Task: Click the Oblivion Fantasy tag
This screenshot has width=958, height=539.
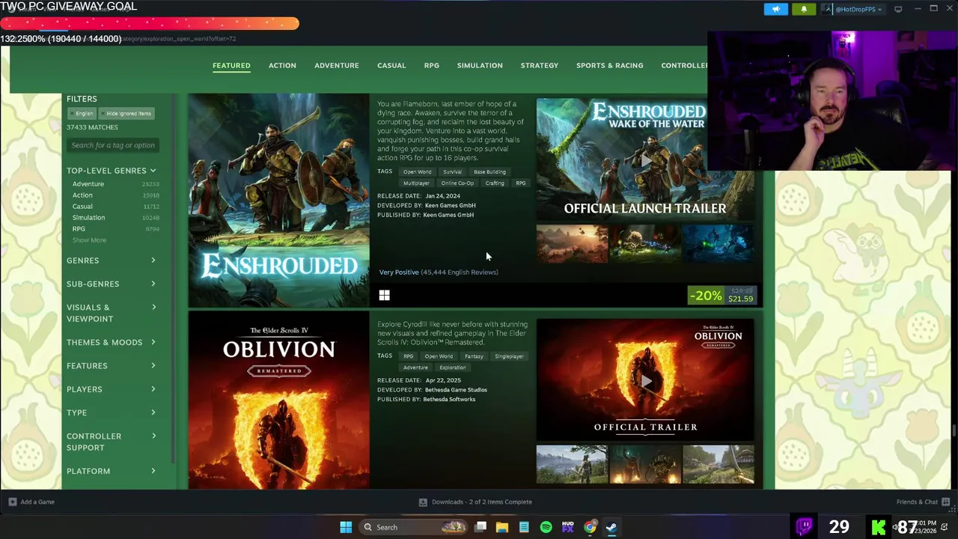Action: [474, 356]
